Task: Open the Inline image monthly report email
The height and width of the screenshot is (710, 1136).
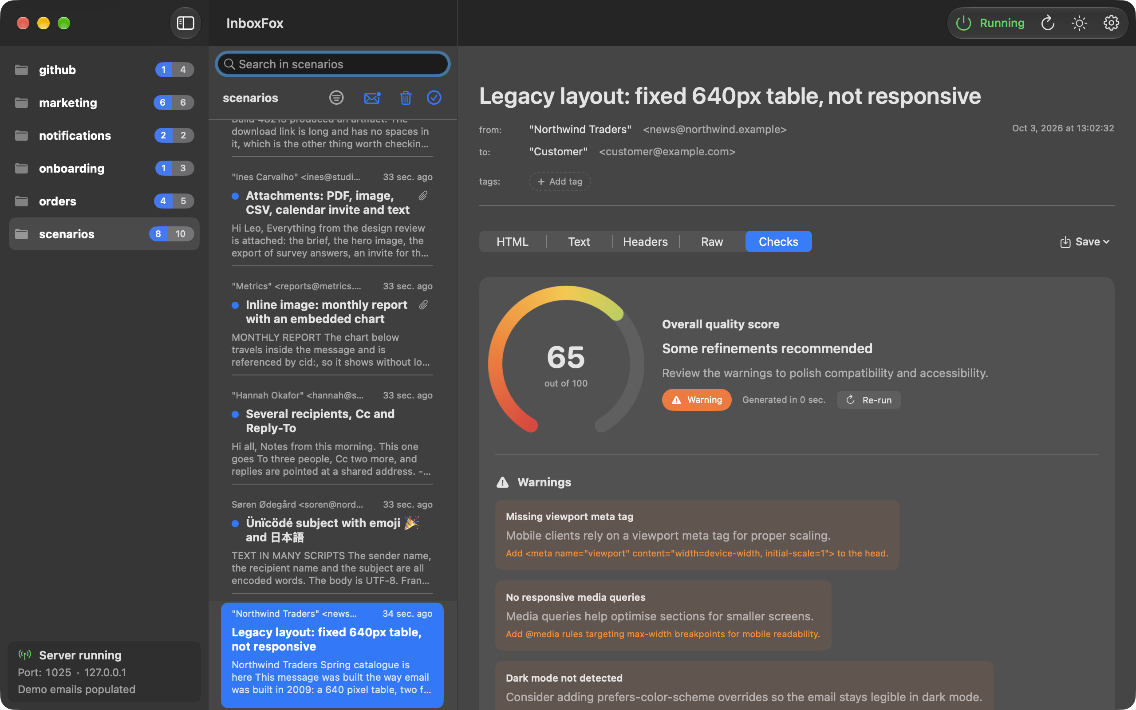Action: pos(332,324)
